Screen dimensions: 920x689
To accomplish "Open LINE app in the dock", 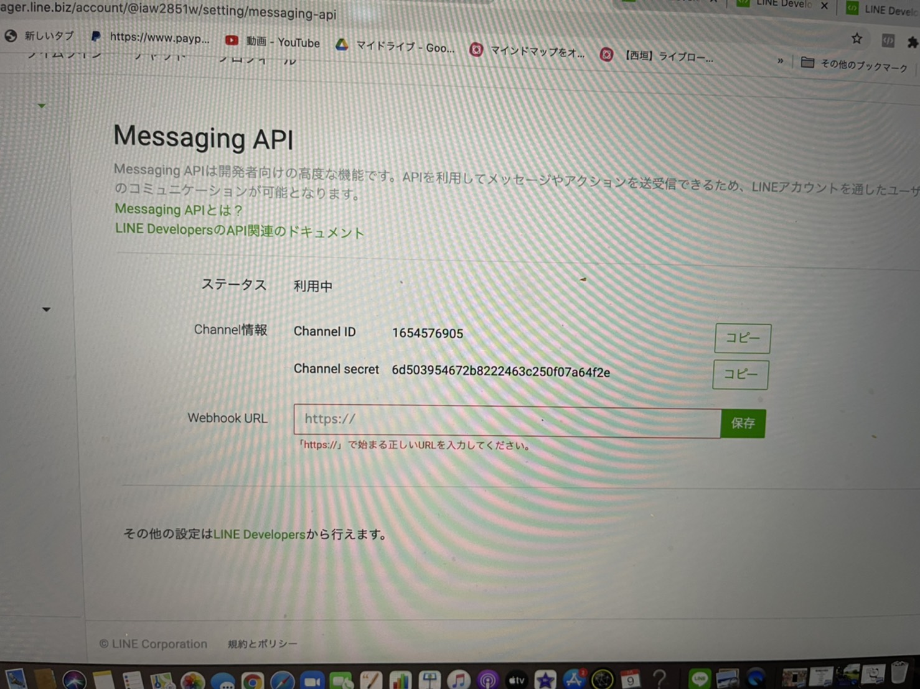I will (700, 677).
